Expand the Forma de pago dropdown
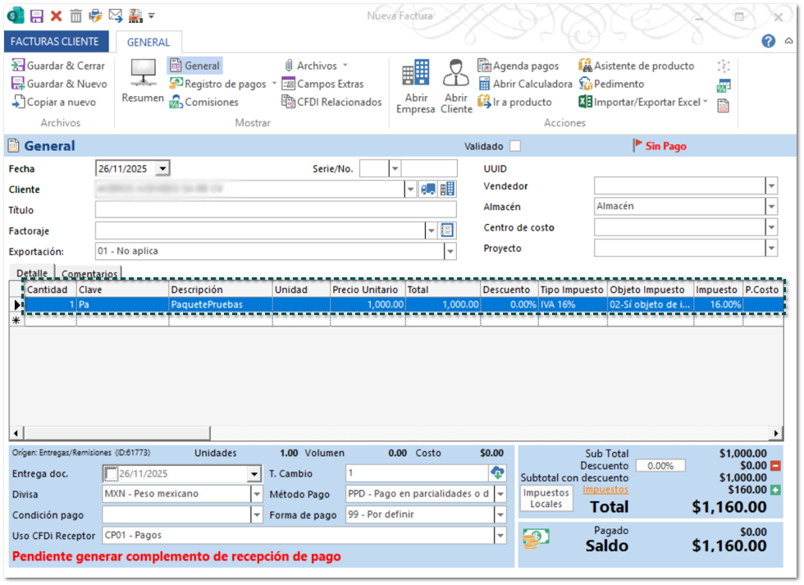Viewport: 804px width, 585px height. point(500,515)
